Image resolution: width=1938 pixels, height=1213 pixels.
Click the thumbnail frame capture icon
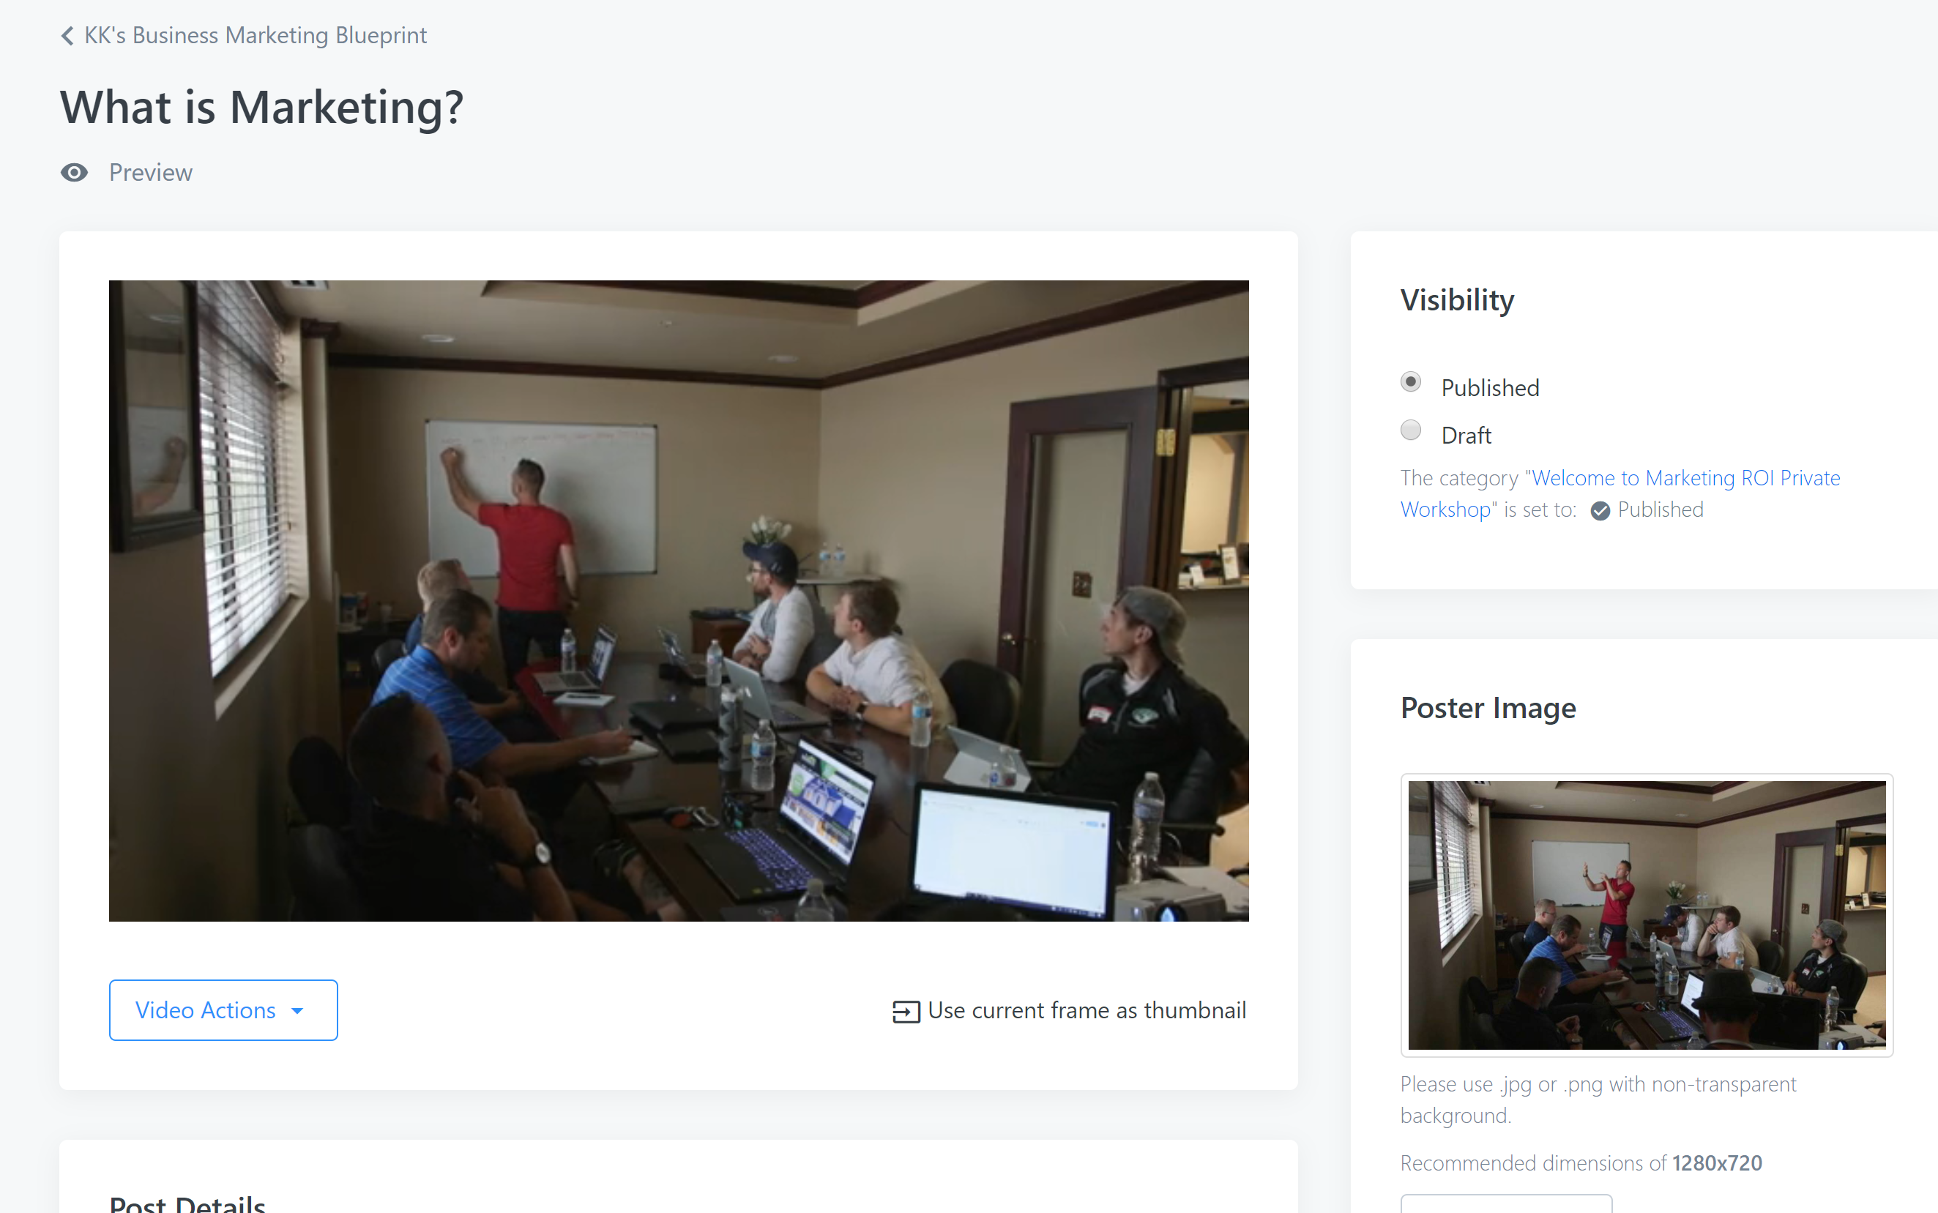pos(906,1012)
